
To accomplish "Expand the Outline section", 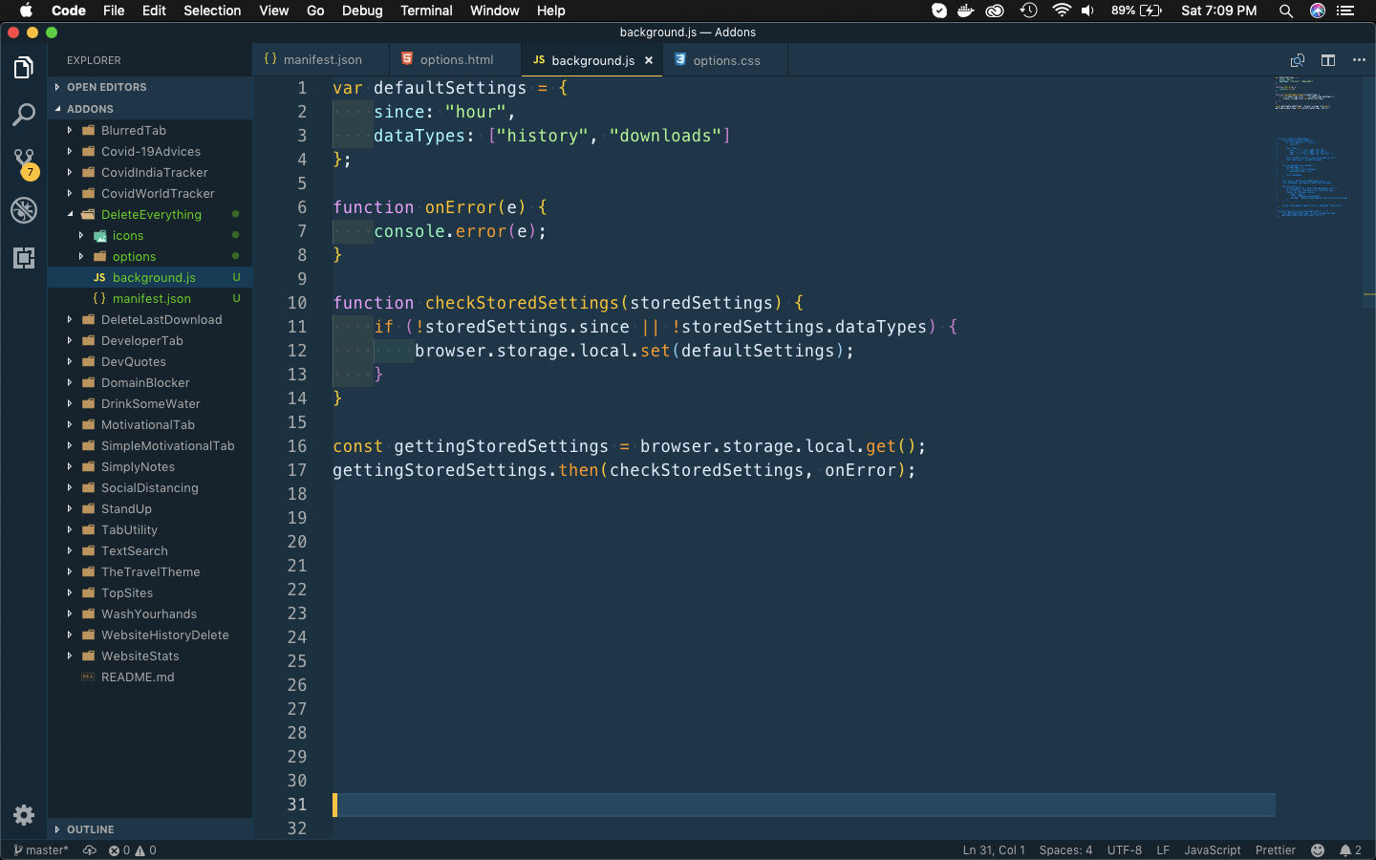I will (x=150, y=829).
